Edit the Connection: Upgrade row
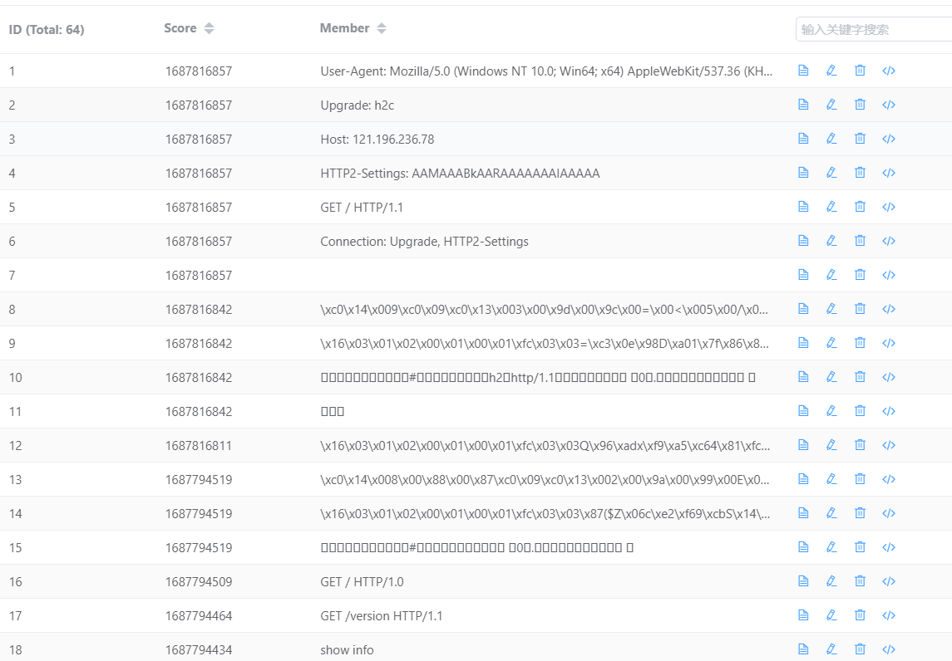 click(831, 241)
